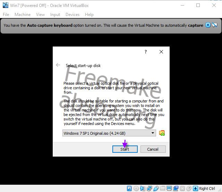Screen dimensions: 222x192
Task: Open the View menu
Action: pos(40,15)
